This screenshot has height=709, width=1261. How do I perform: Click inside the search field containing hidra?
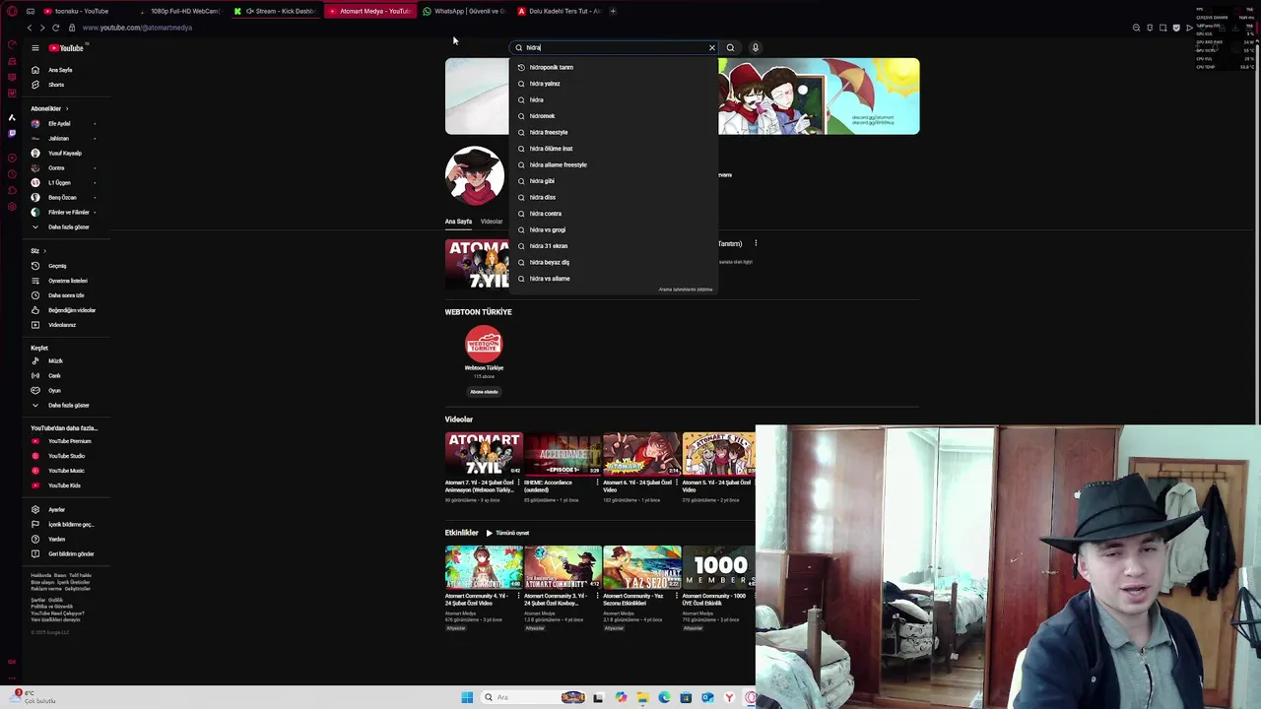(611, 47)
